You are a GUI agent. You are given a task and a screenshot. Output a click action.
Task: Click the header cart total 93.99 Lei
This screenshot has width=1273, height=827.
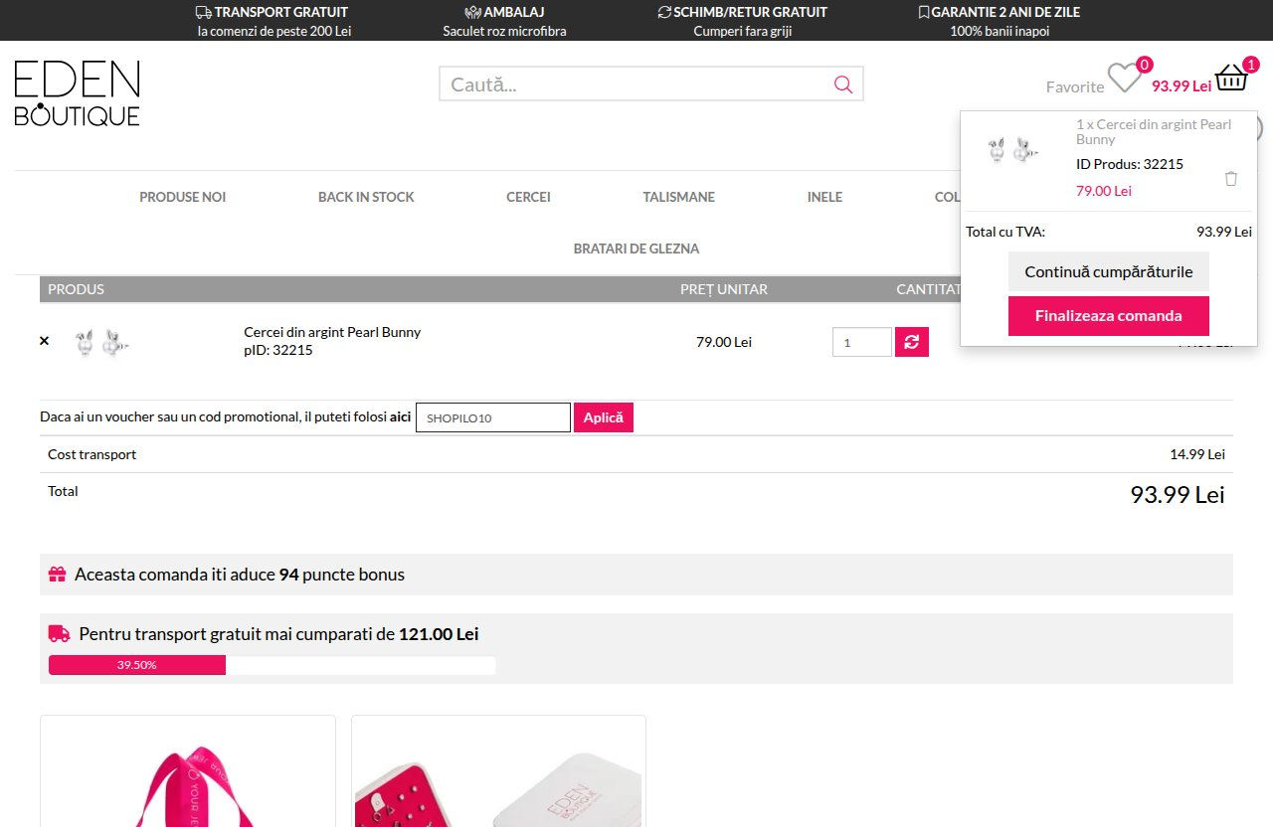(1182, 85)
